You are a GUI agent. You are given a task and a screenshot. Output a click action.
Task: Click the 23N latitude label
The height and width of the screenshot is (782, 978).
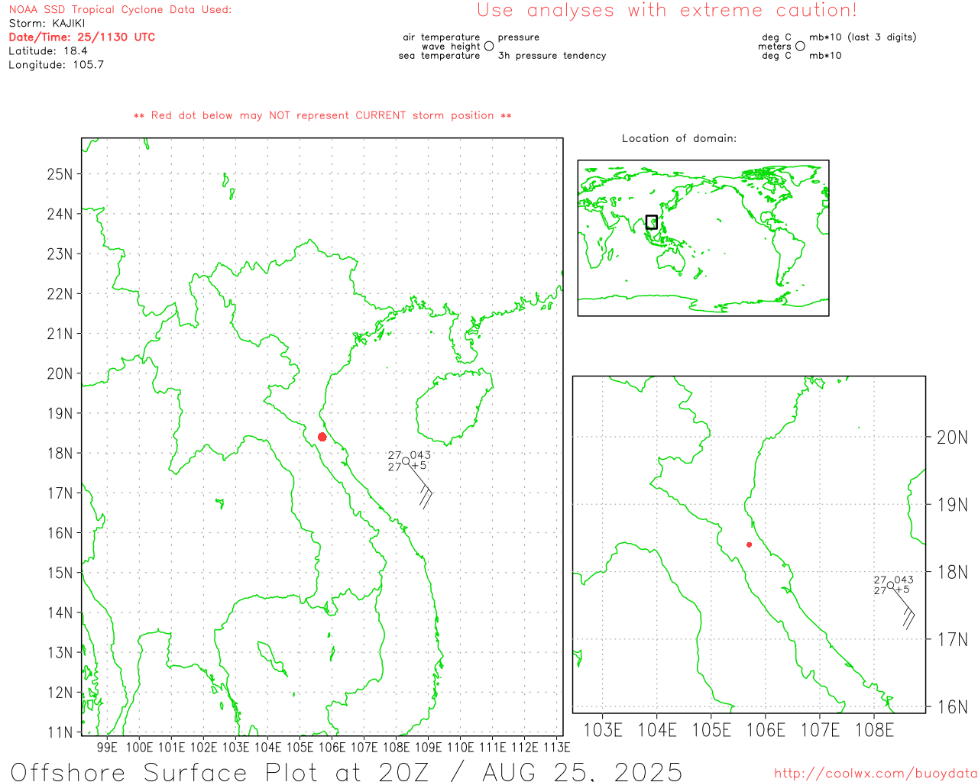60,254
